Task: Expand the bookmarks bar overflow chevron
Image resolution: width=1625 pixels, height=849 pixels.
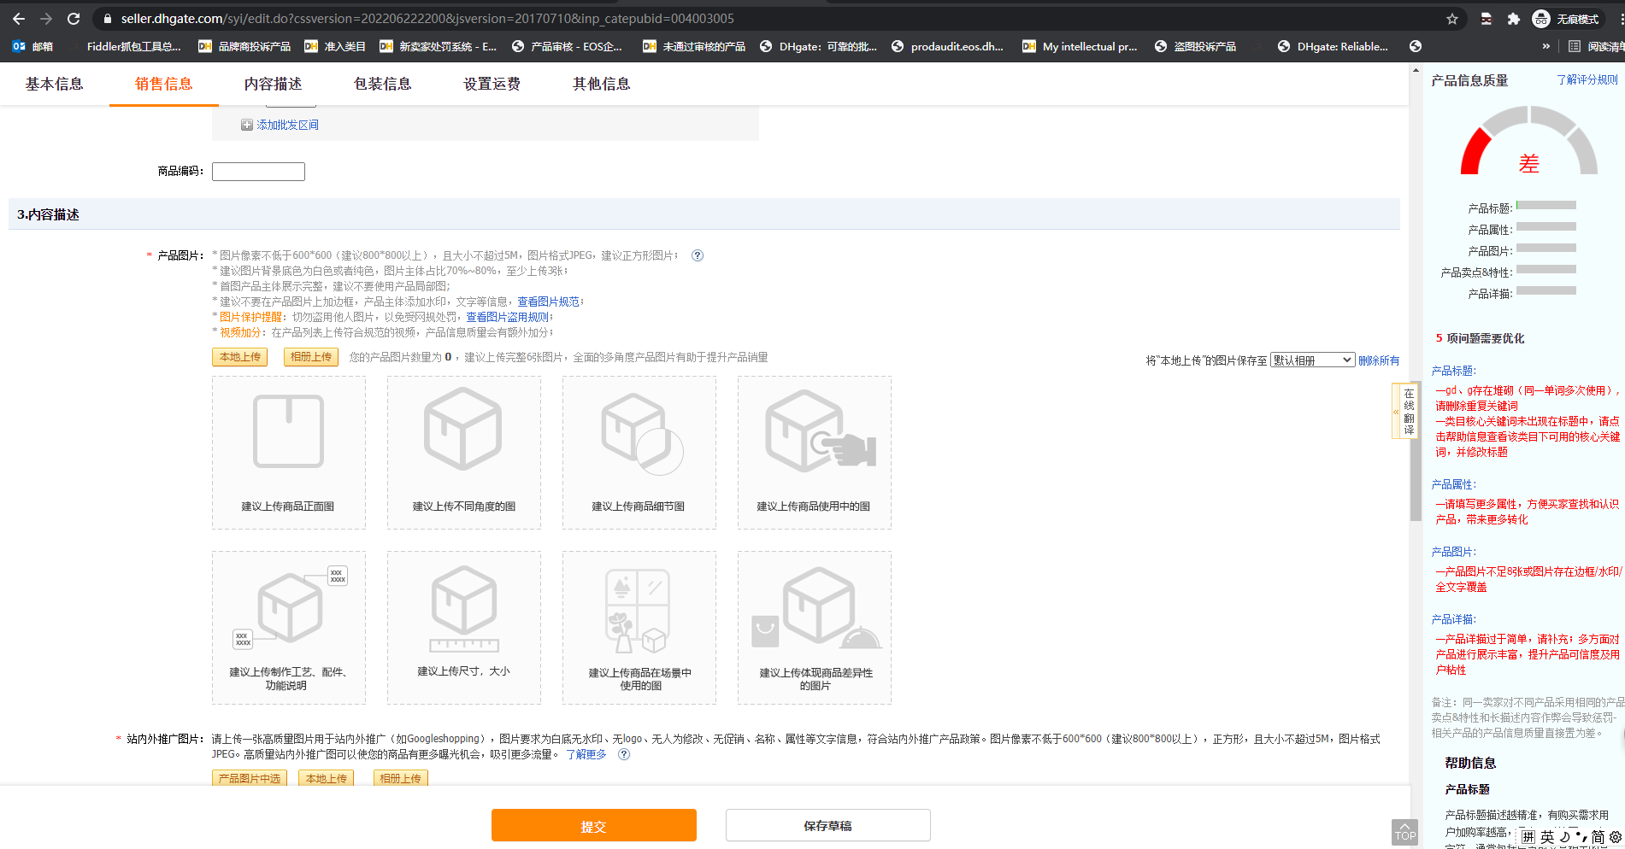Action: [x=1546, y=46]
